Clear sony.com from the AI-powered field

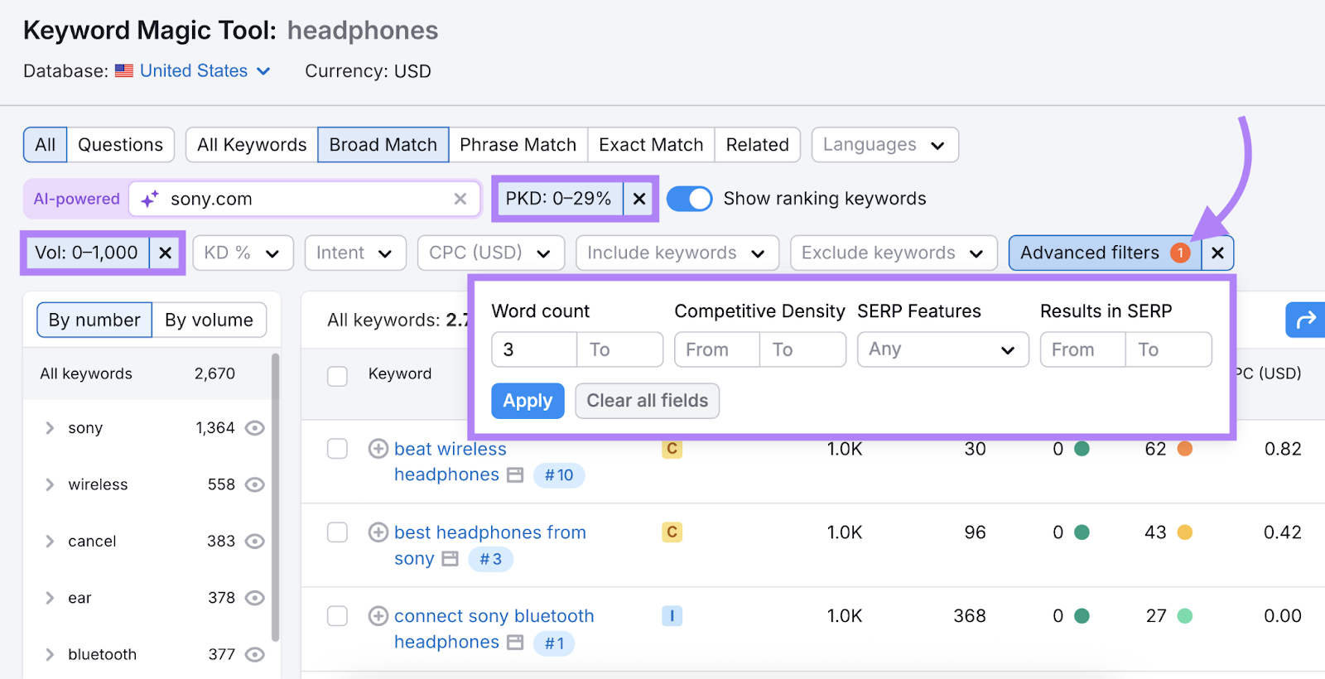[460, 199]
